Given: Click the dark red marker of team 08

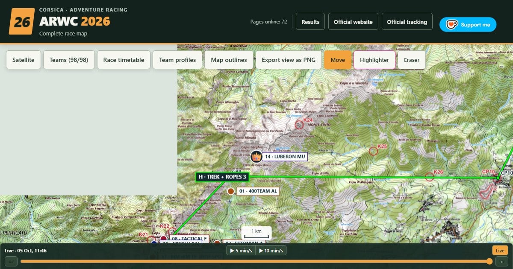Looking at the screenshot, I should (x=163, y=239).
